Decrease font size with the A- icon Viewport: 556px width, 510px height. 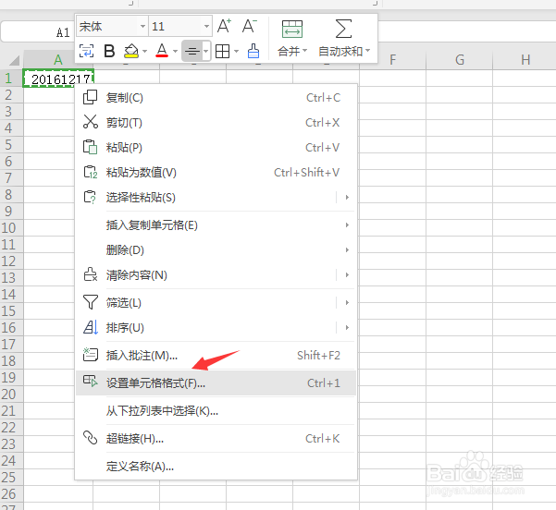(x=250, y=26)
